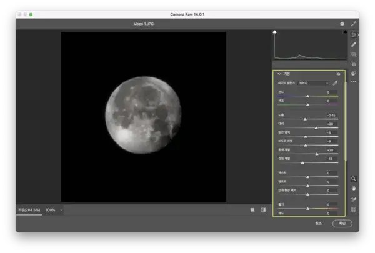The width and height of the screenshot is (375, 253).
Task: Open the Red Eye removal tool
Action: click(x=354, y=64)
